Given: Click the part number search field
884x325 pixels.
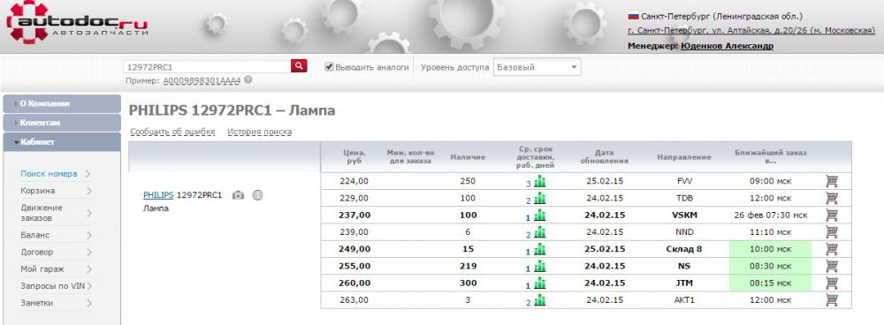Looking at the screenshot, I should pos(207,66).
